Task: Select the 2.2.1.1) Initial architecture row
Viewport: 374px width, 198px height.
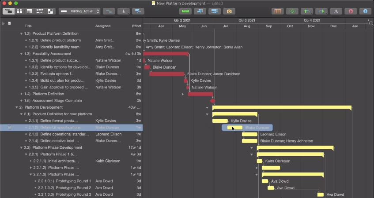Action: pos(72,161)
